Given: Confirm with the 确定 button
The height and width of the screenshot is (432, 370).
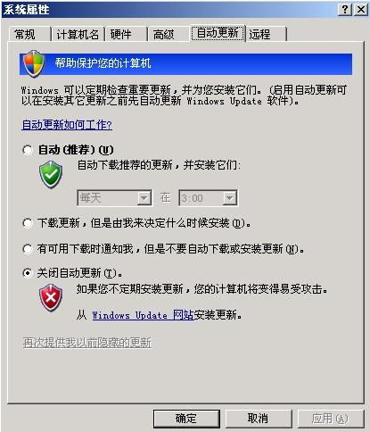Looking at the screenshot, I should coord(186,419).
